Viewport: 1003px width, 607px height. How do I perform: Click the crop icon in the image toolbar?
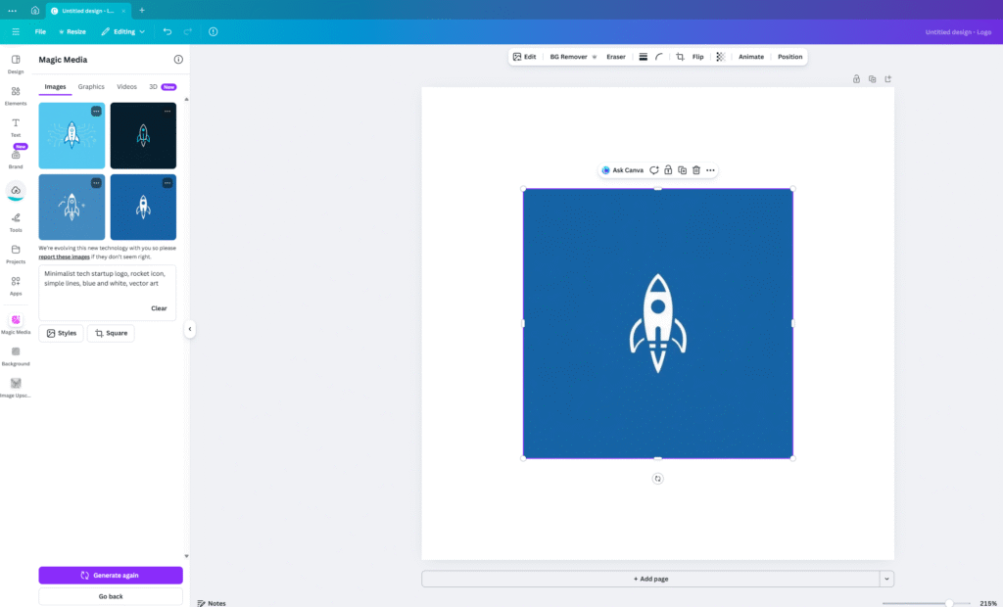coord(680,57)
